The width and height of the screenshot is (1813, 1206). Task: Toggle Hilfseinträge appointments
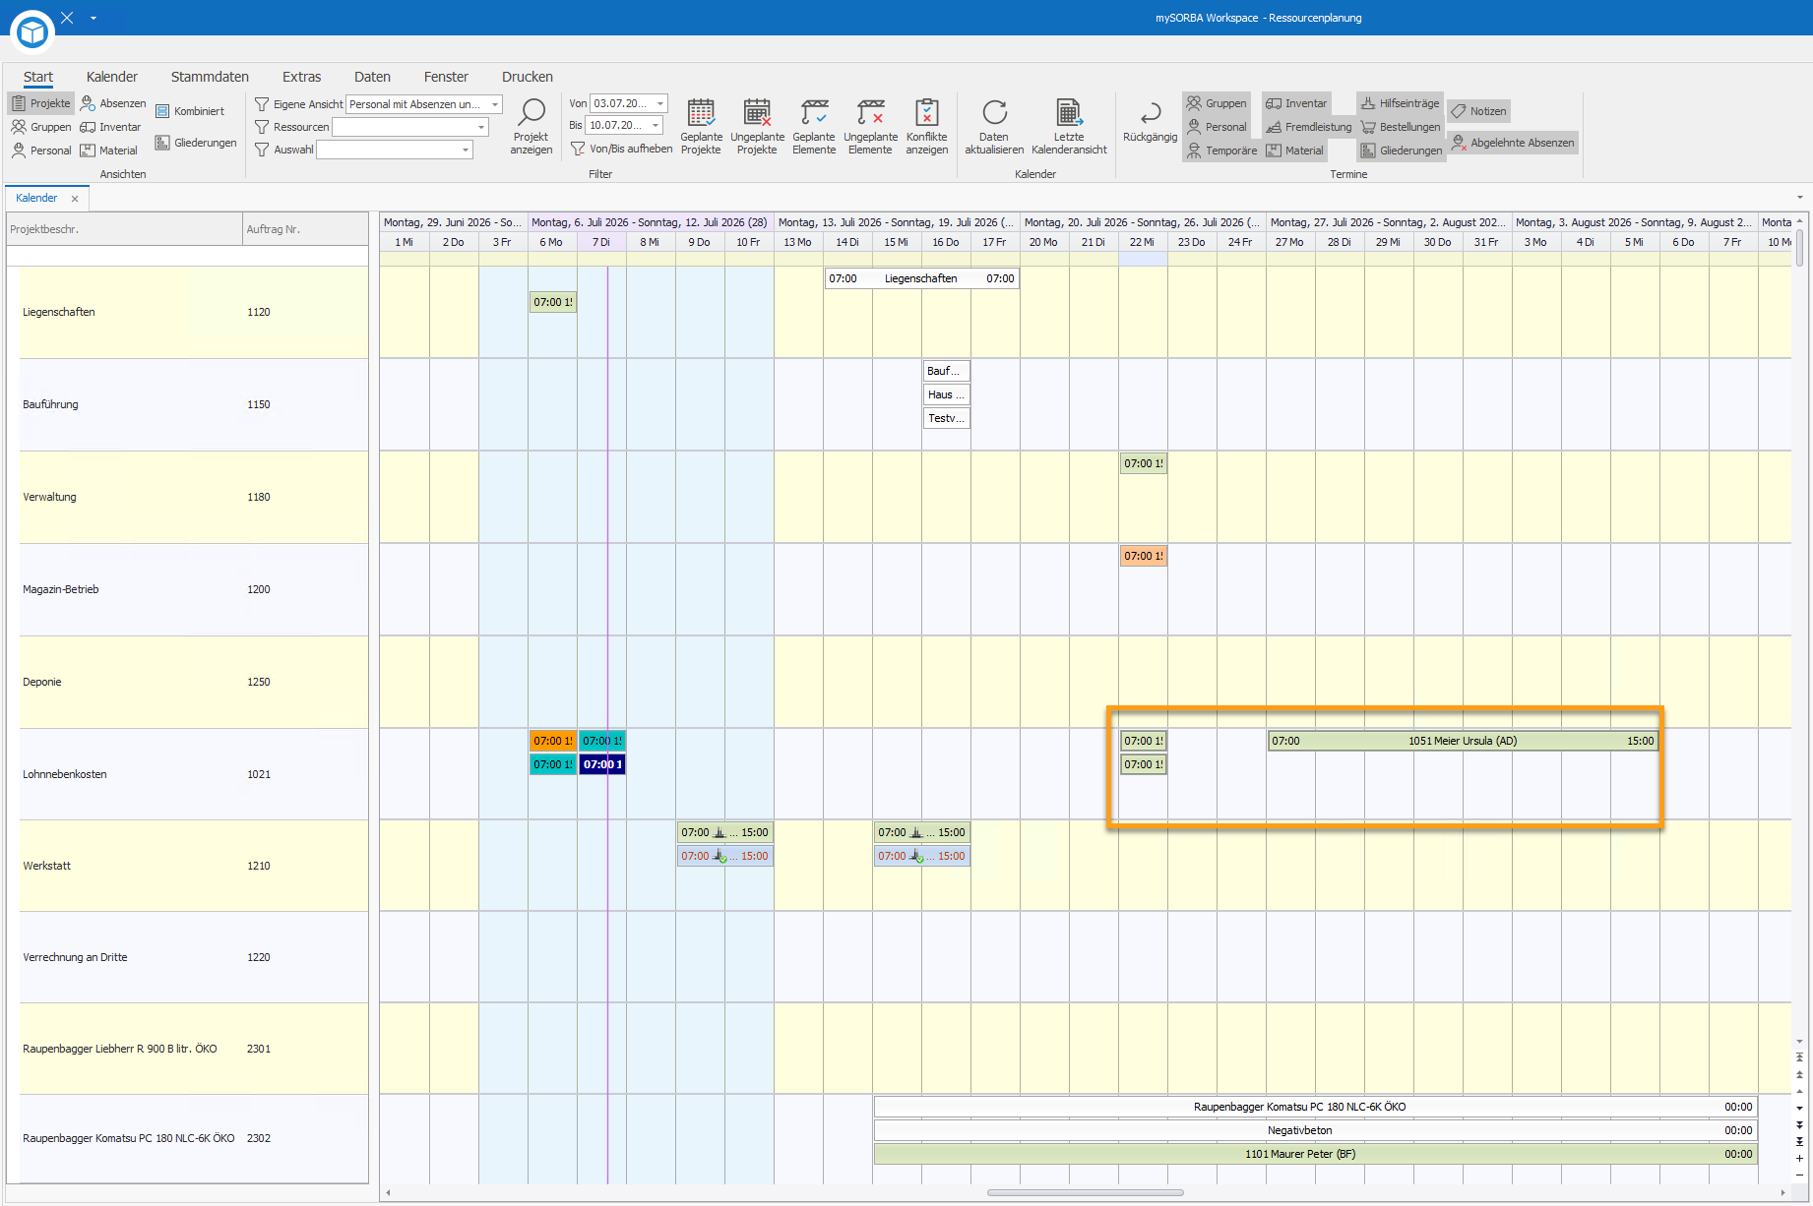(1400, 103)
